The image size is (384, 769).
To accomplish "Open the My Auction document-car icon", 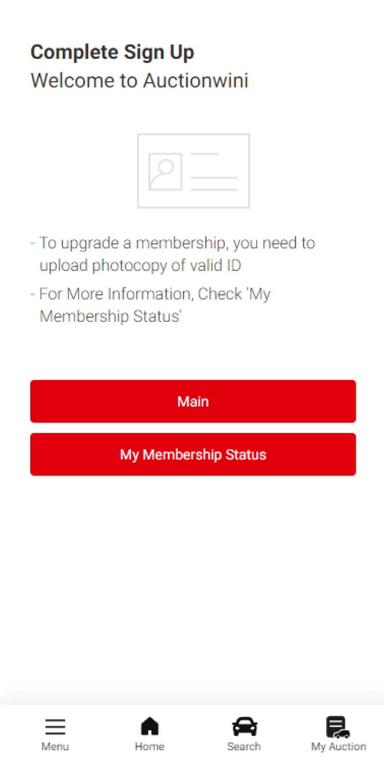I will [x=338, y=727].
